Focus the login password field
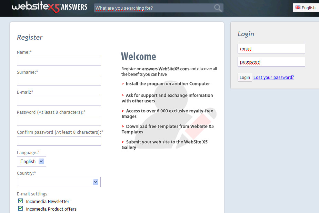Viewport: 319px width, 213px height. pyautogui.click(x=271, y=62)
